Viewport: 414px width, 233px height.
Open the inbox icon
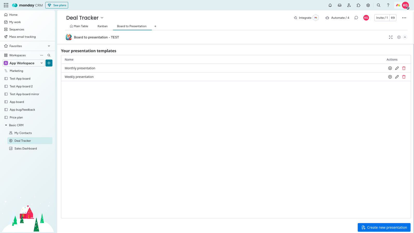[x=339, y=5]
